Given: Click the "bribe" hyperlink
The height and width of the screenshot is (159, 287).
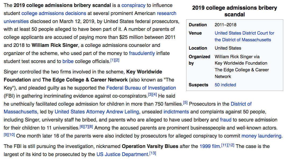Looking at the screenshot, I should [68, 61].
